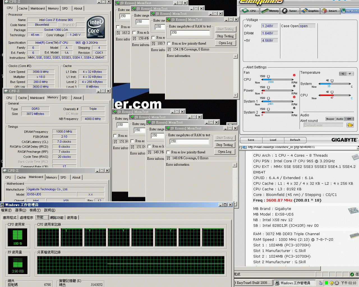Click Stop Testing in the 154.1% MemTest

tap(225, 36)
